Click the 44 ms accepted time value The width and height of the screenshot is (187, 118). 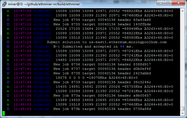click(x=122, y=46)
